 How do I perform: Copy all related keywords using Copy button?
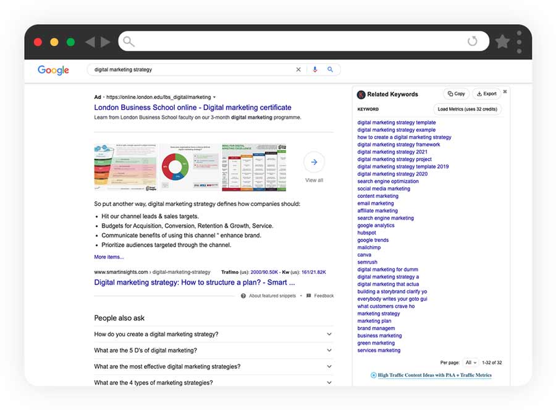pos(456,93)
